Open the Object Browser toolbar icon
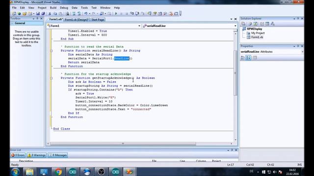314x176 pixels. coord(160,14)
